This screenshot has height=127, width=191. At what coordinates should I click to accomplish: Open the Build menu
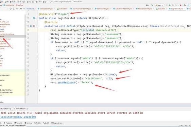coord(19,2)
